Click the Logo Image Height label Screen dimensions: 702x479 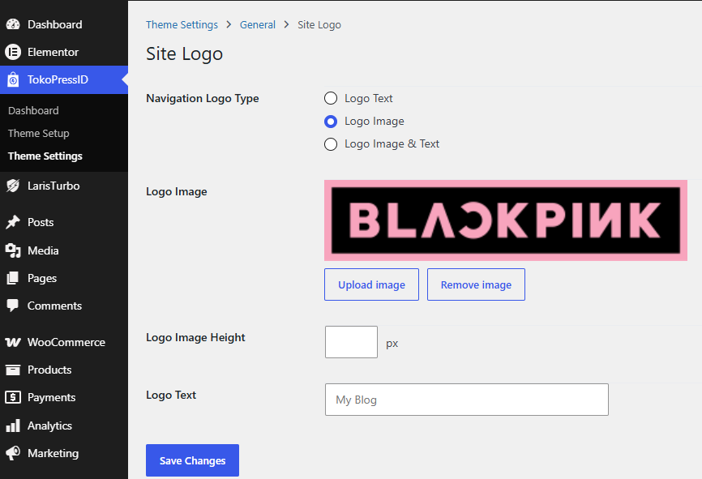(195, 337)
